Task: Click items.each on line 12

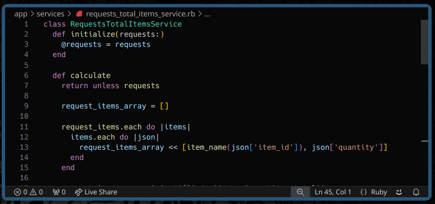Action: (x=93, y=137)
